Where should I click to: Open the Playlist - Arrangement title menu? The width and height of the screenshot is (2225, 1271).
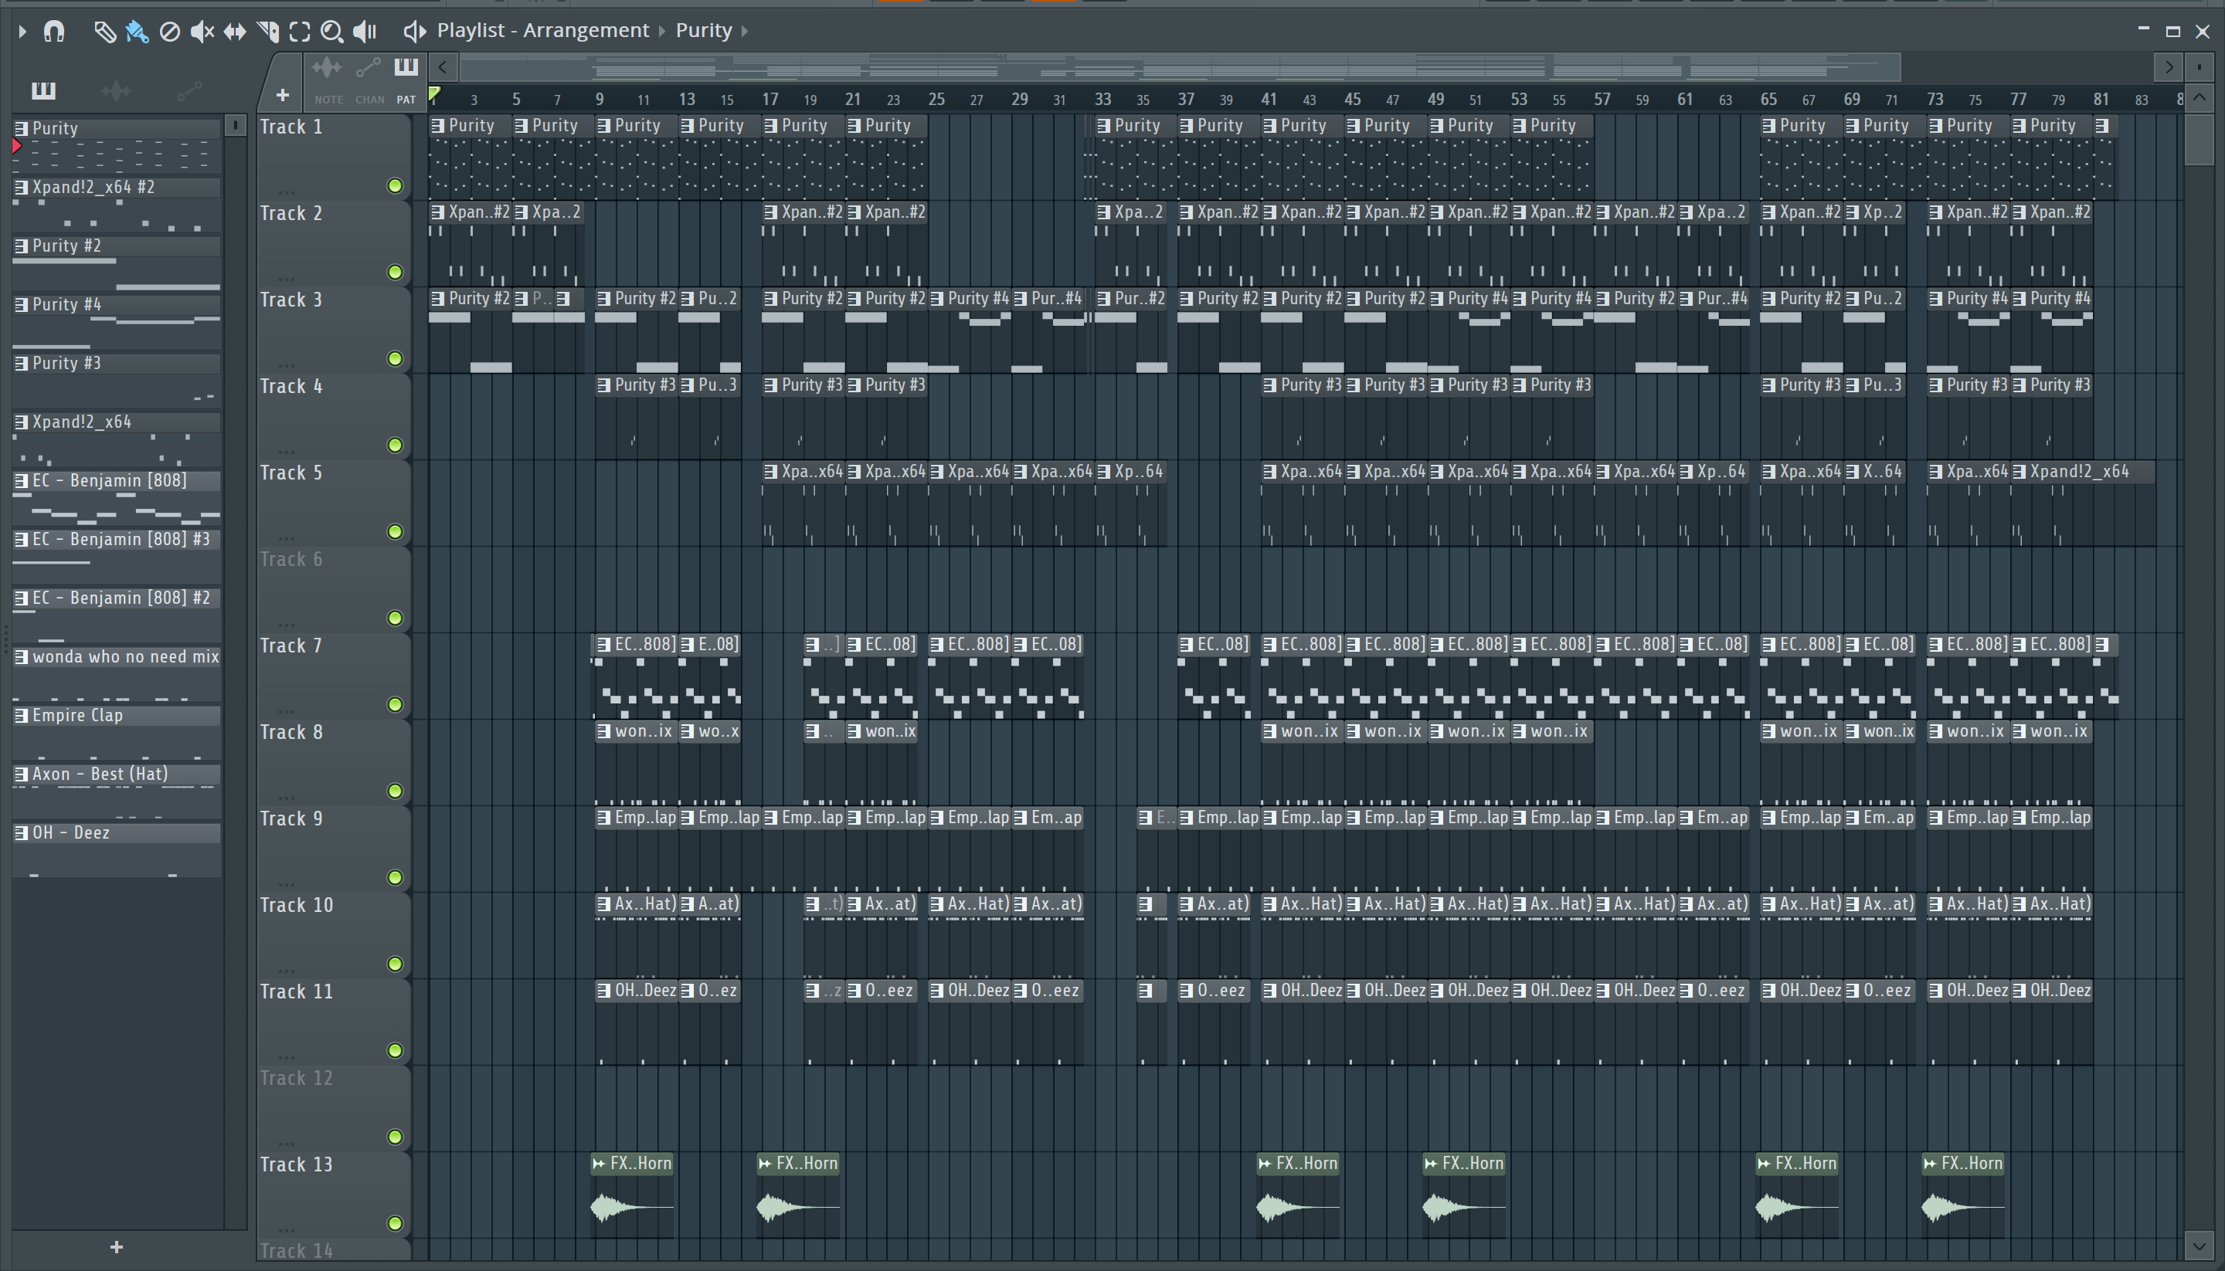(543, 31)
